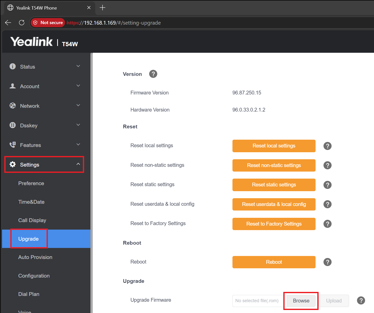Select the firmware version number 96.87.250.15
374x313 pixels.
pyautogui.click(x=247, y=93)
